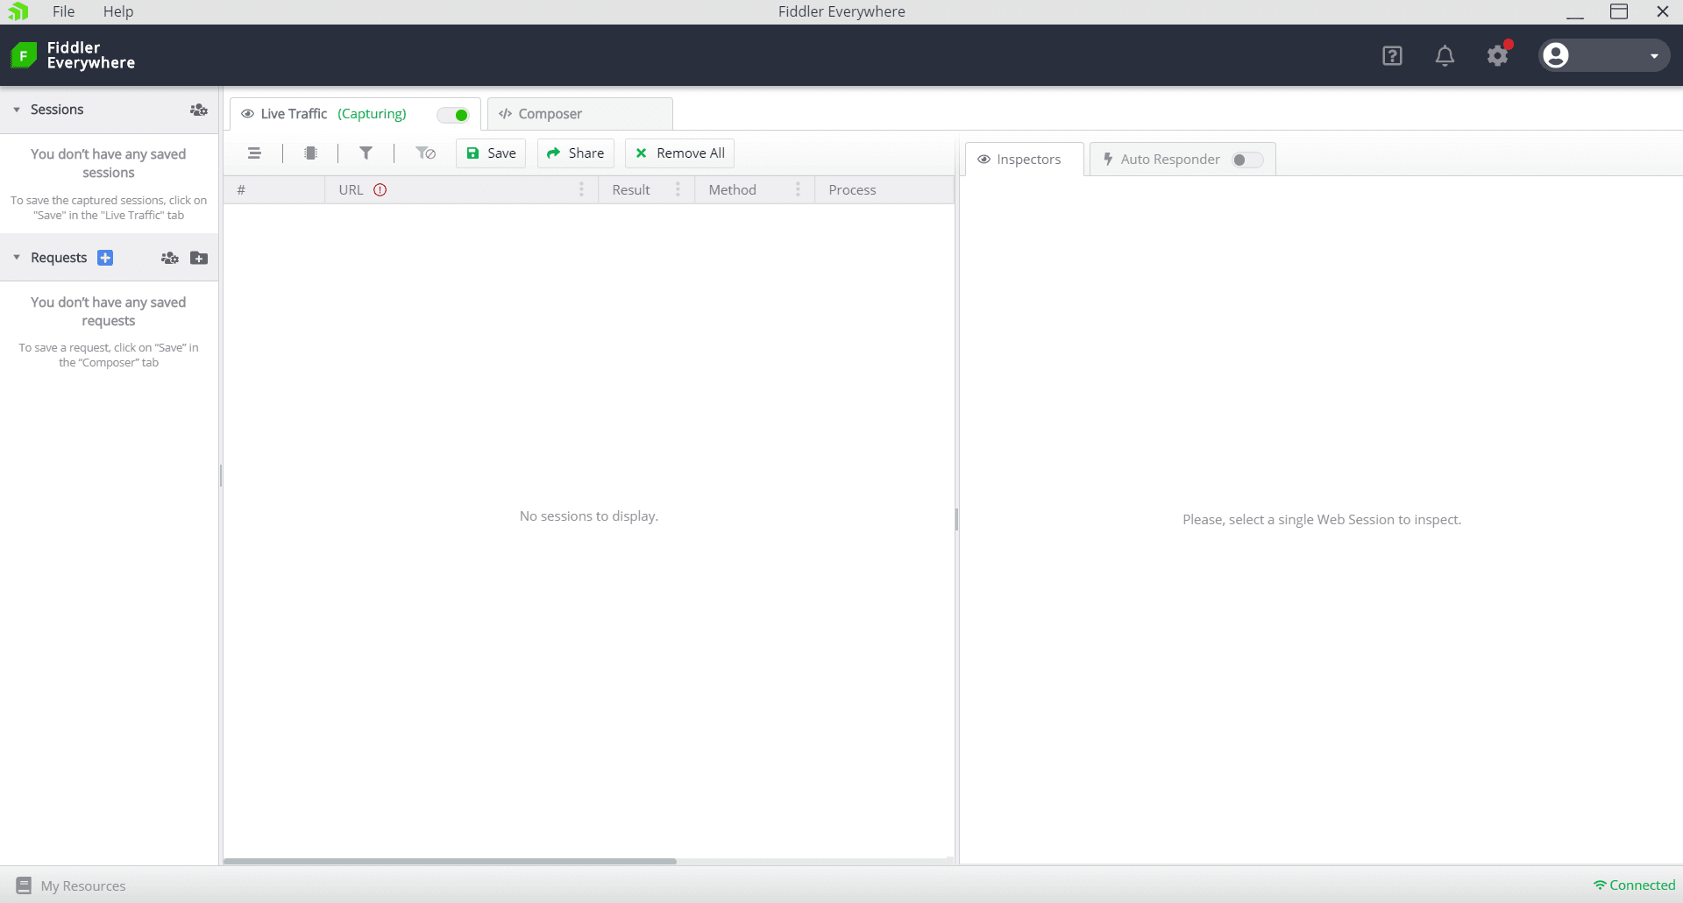Click the # column header
Viewport: 1683px width, 903px height.
point(274,190)
